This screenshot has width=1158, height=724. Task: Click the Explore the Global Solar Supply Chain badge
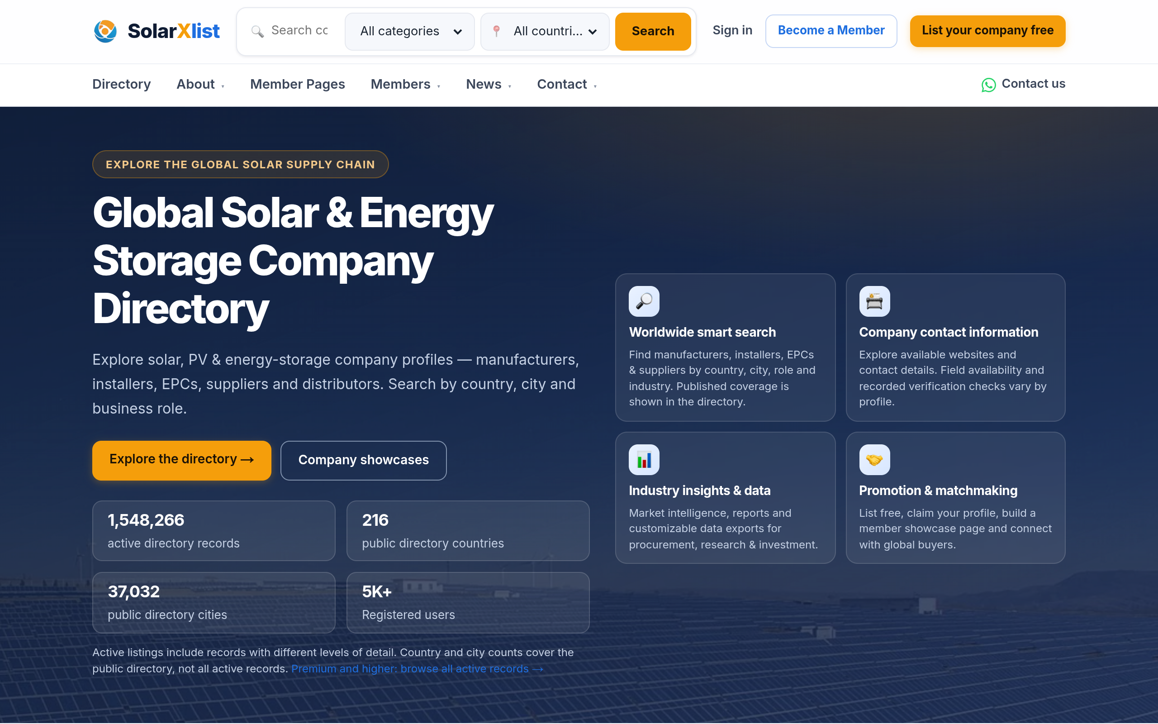click(x=240, y=164)
